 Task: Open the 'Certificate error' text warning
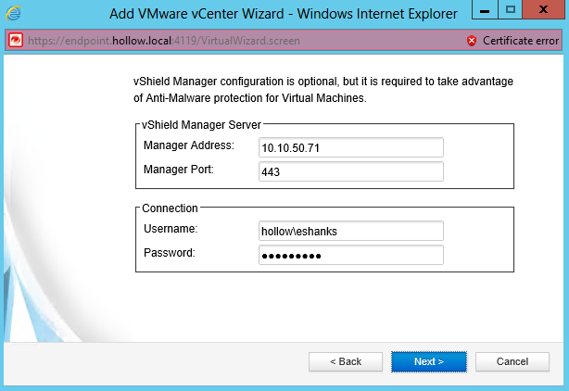tap(522, 41)
